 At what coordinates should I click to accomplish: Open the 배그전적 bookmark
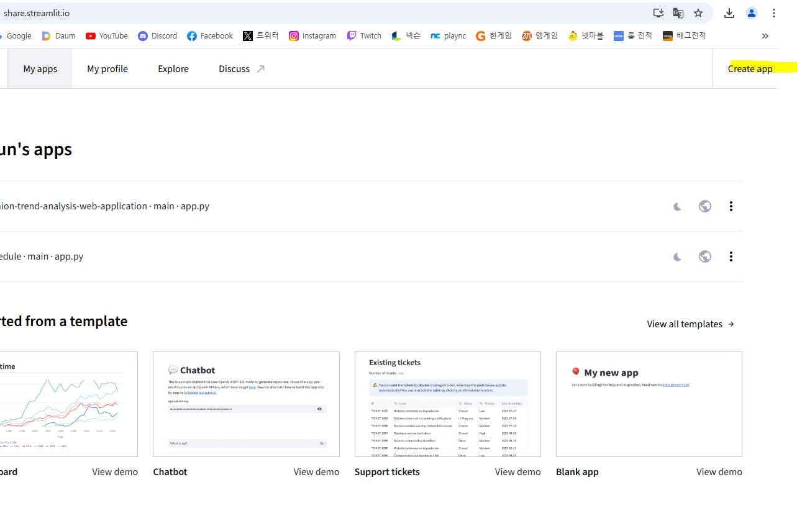pyautogui.click(x=685, y=36)
